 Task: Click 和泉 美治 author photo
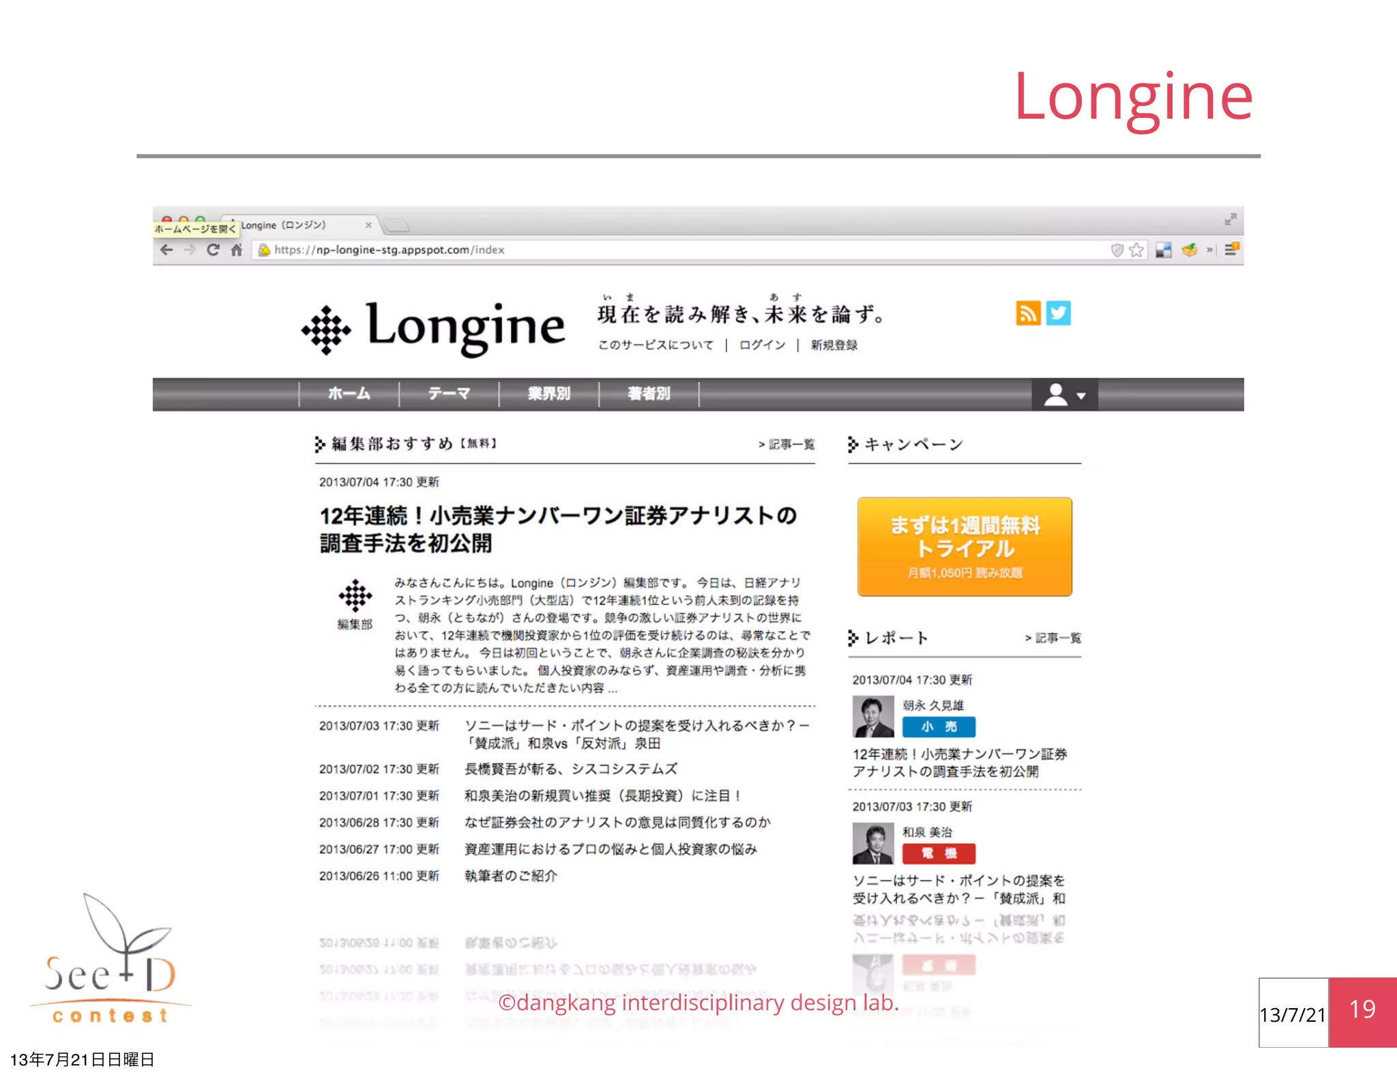(873, 843)
